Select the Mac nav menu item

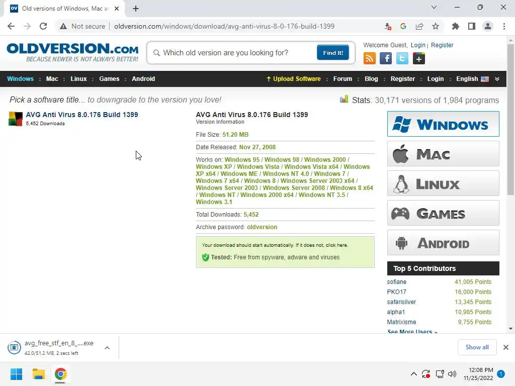pyautogui.click(x=52, y=79)
